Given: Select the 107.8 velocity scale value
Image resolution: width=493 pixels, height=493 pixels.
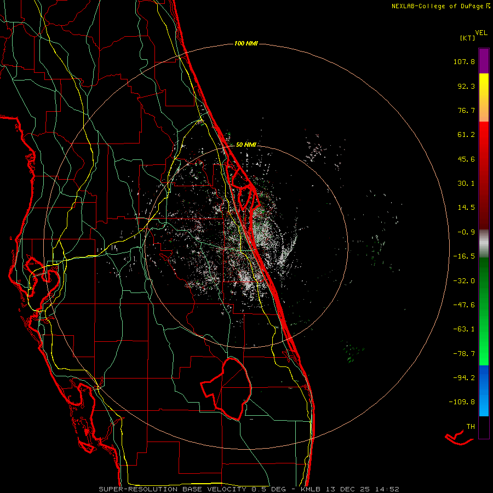Looking at the screenshot, I should click(464, 61).
